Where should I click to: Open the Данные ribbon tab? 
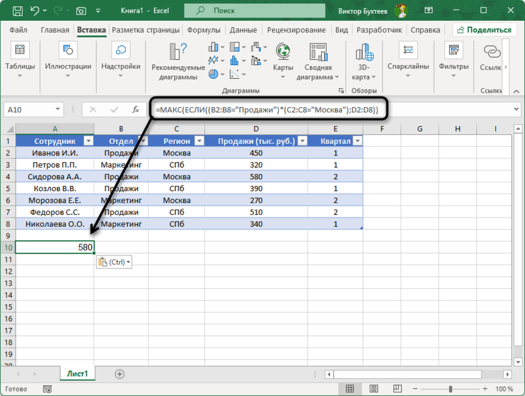tap(243, 30)
